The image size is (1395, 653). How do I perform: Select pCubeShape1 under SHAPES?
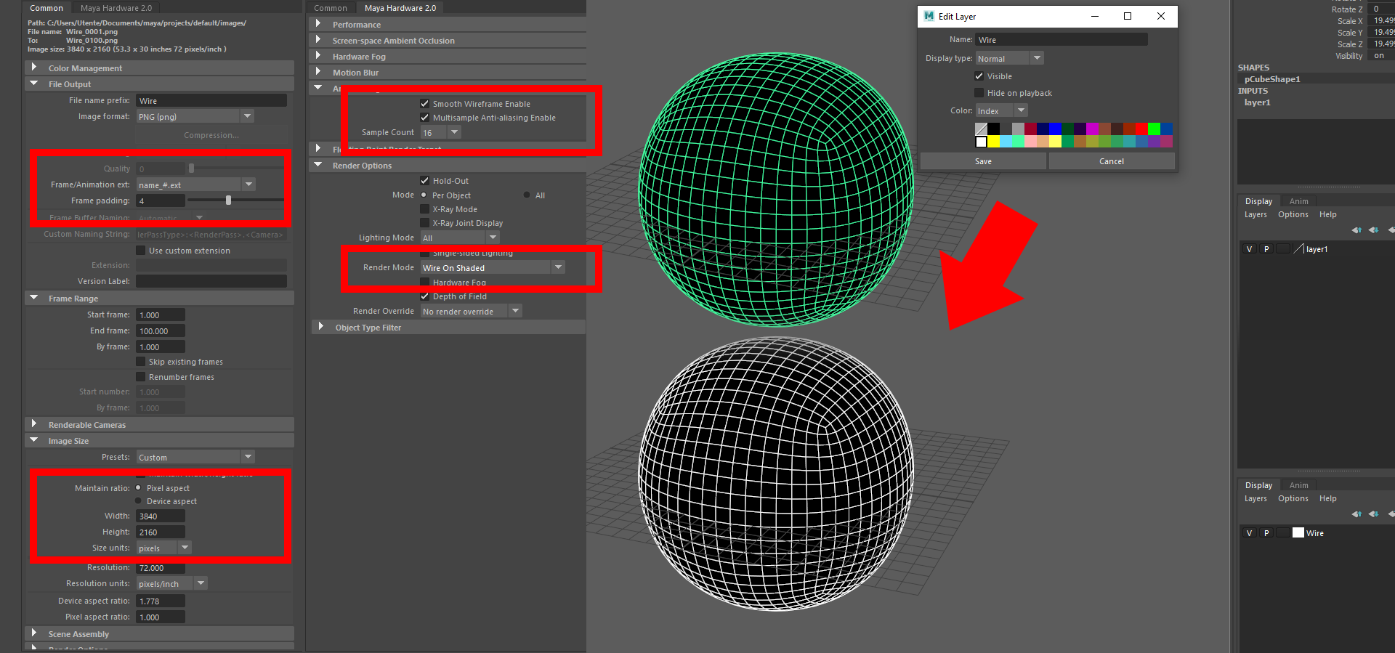(x=1272, y=79)
